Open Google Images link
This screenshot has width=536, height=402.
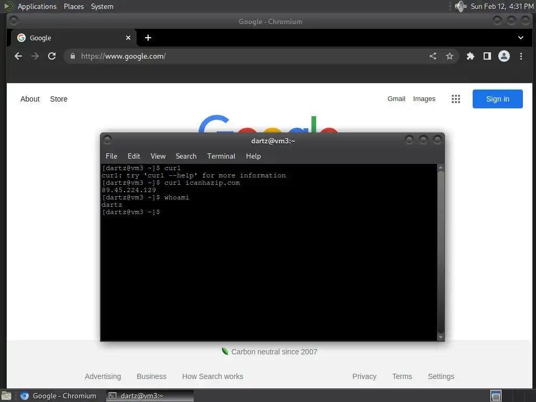click(424, 99)
